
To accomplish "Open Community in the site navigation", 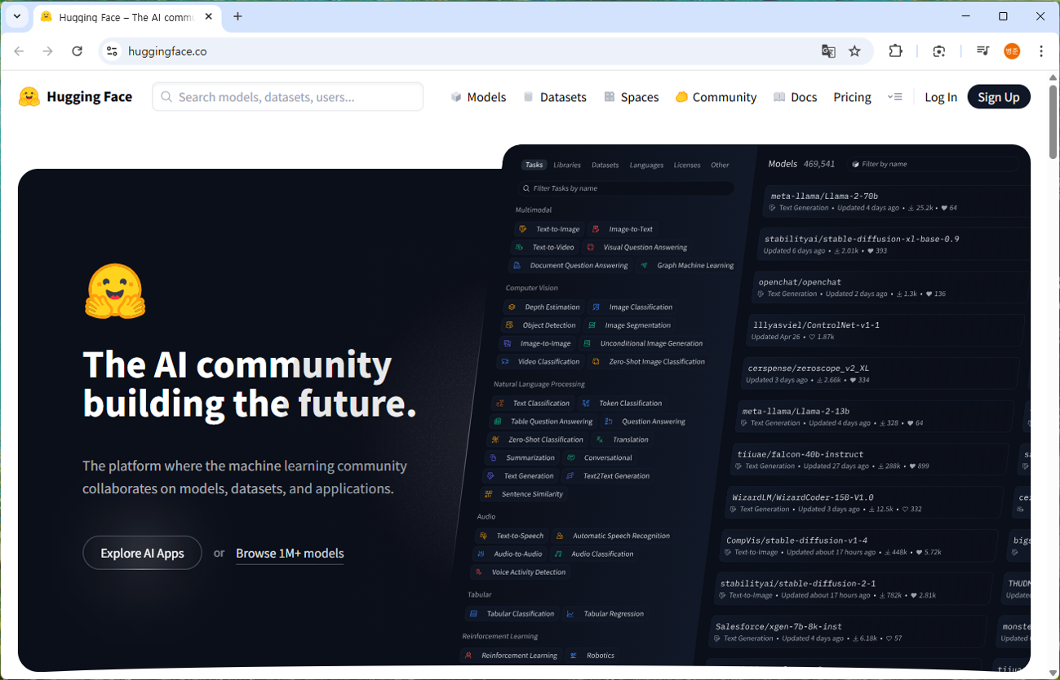I will point(716,97).
